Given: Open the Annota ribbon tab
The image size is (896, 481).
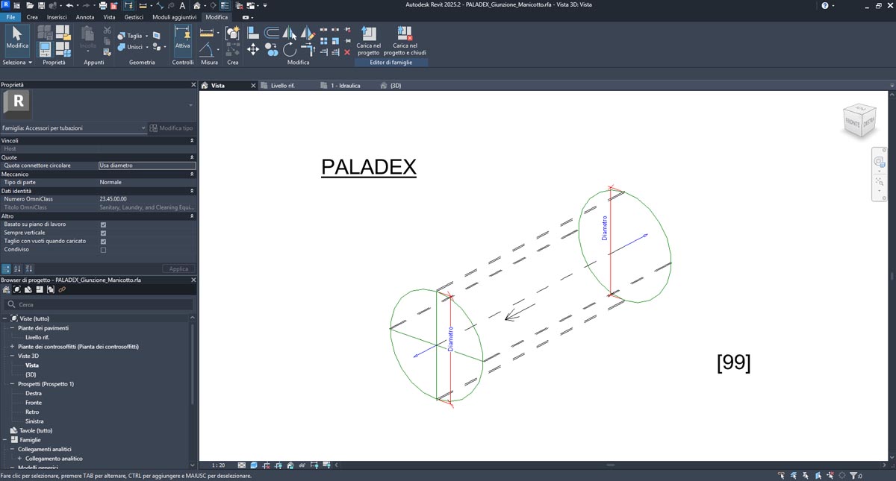Looking at the screenshot, I should (x=85, y=16).
